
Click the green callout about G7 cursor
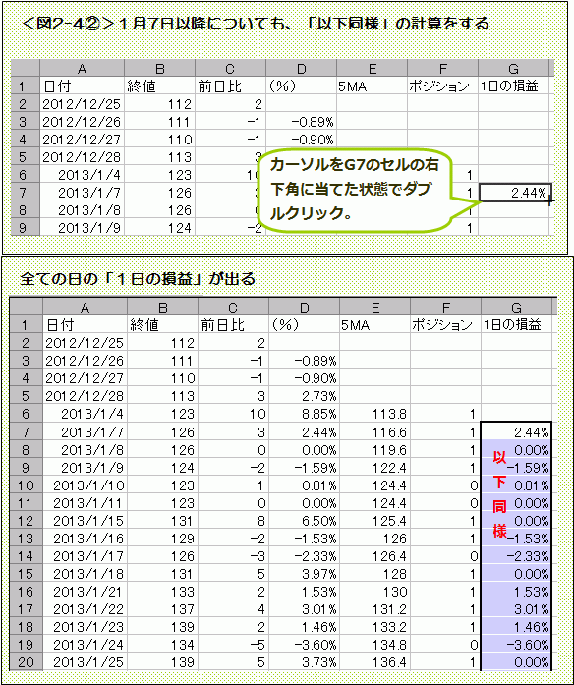(x=354, y=190)
